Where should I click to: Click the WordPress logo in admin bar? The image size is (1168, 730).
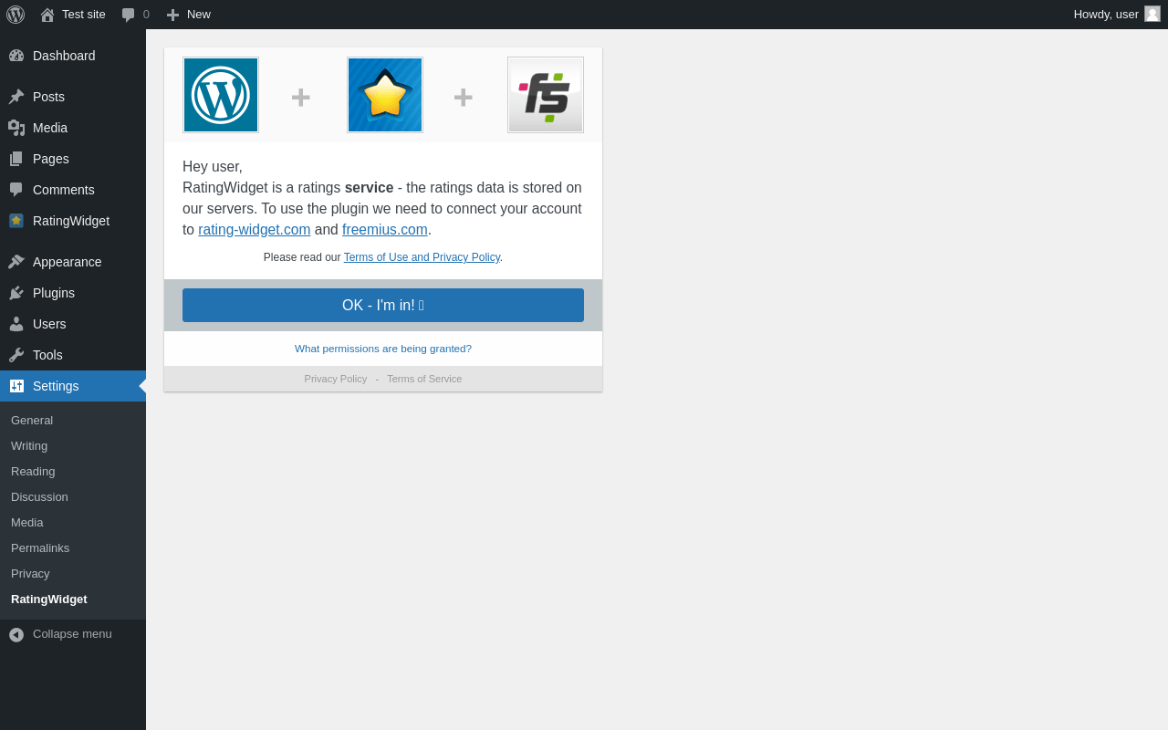16,15
